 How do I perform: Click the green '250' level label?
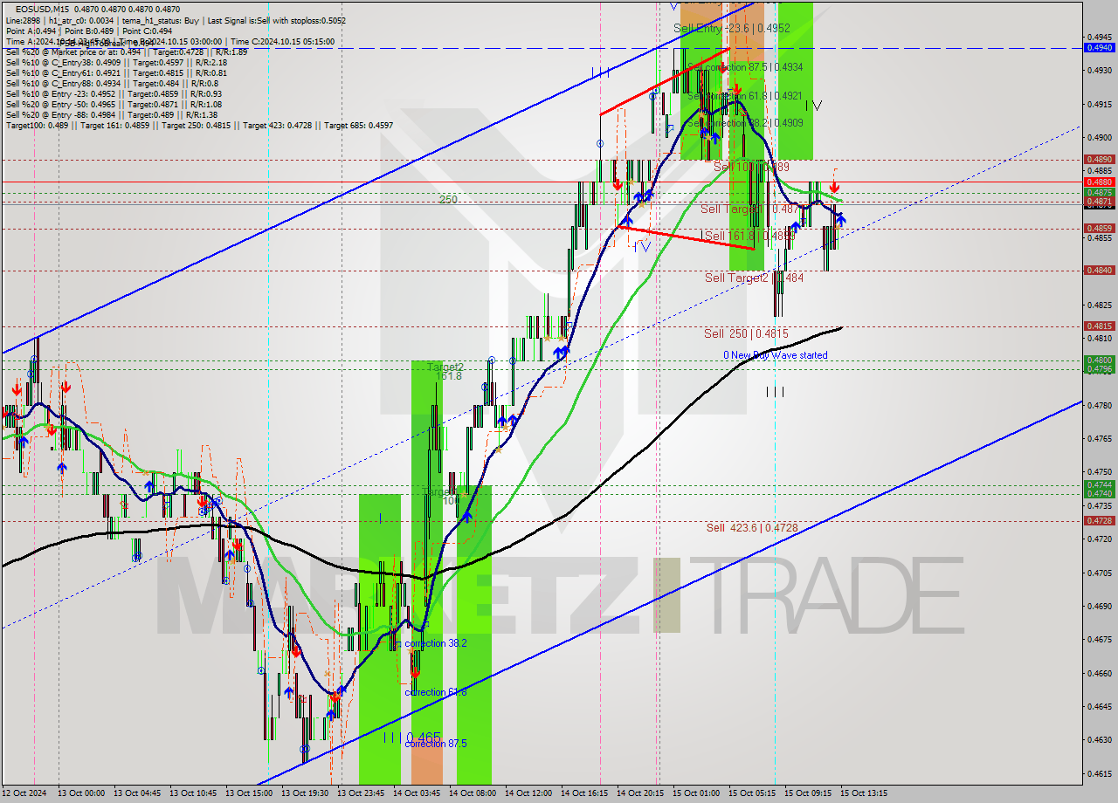(x=448, y=199)
